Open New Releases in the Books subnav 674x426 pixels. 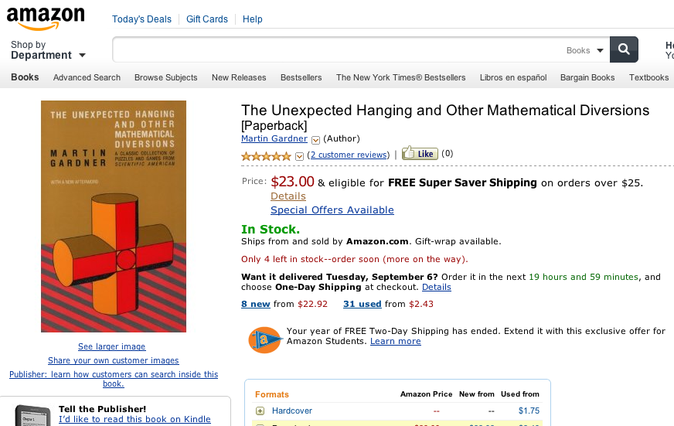[x=239, y=77]
